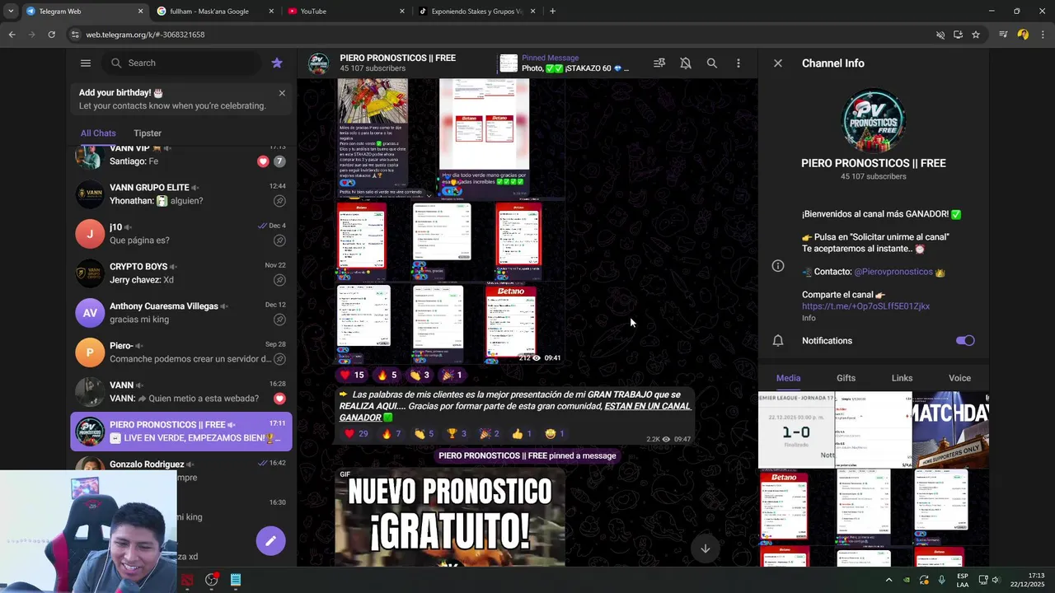Open the pinned messages list icon in header
1055x593 pixels.
[659, 63]
